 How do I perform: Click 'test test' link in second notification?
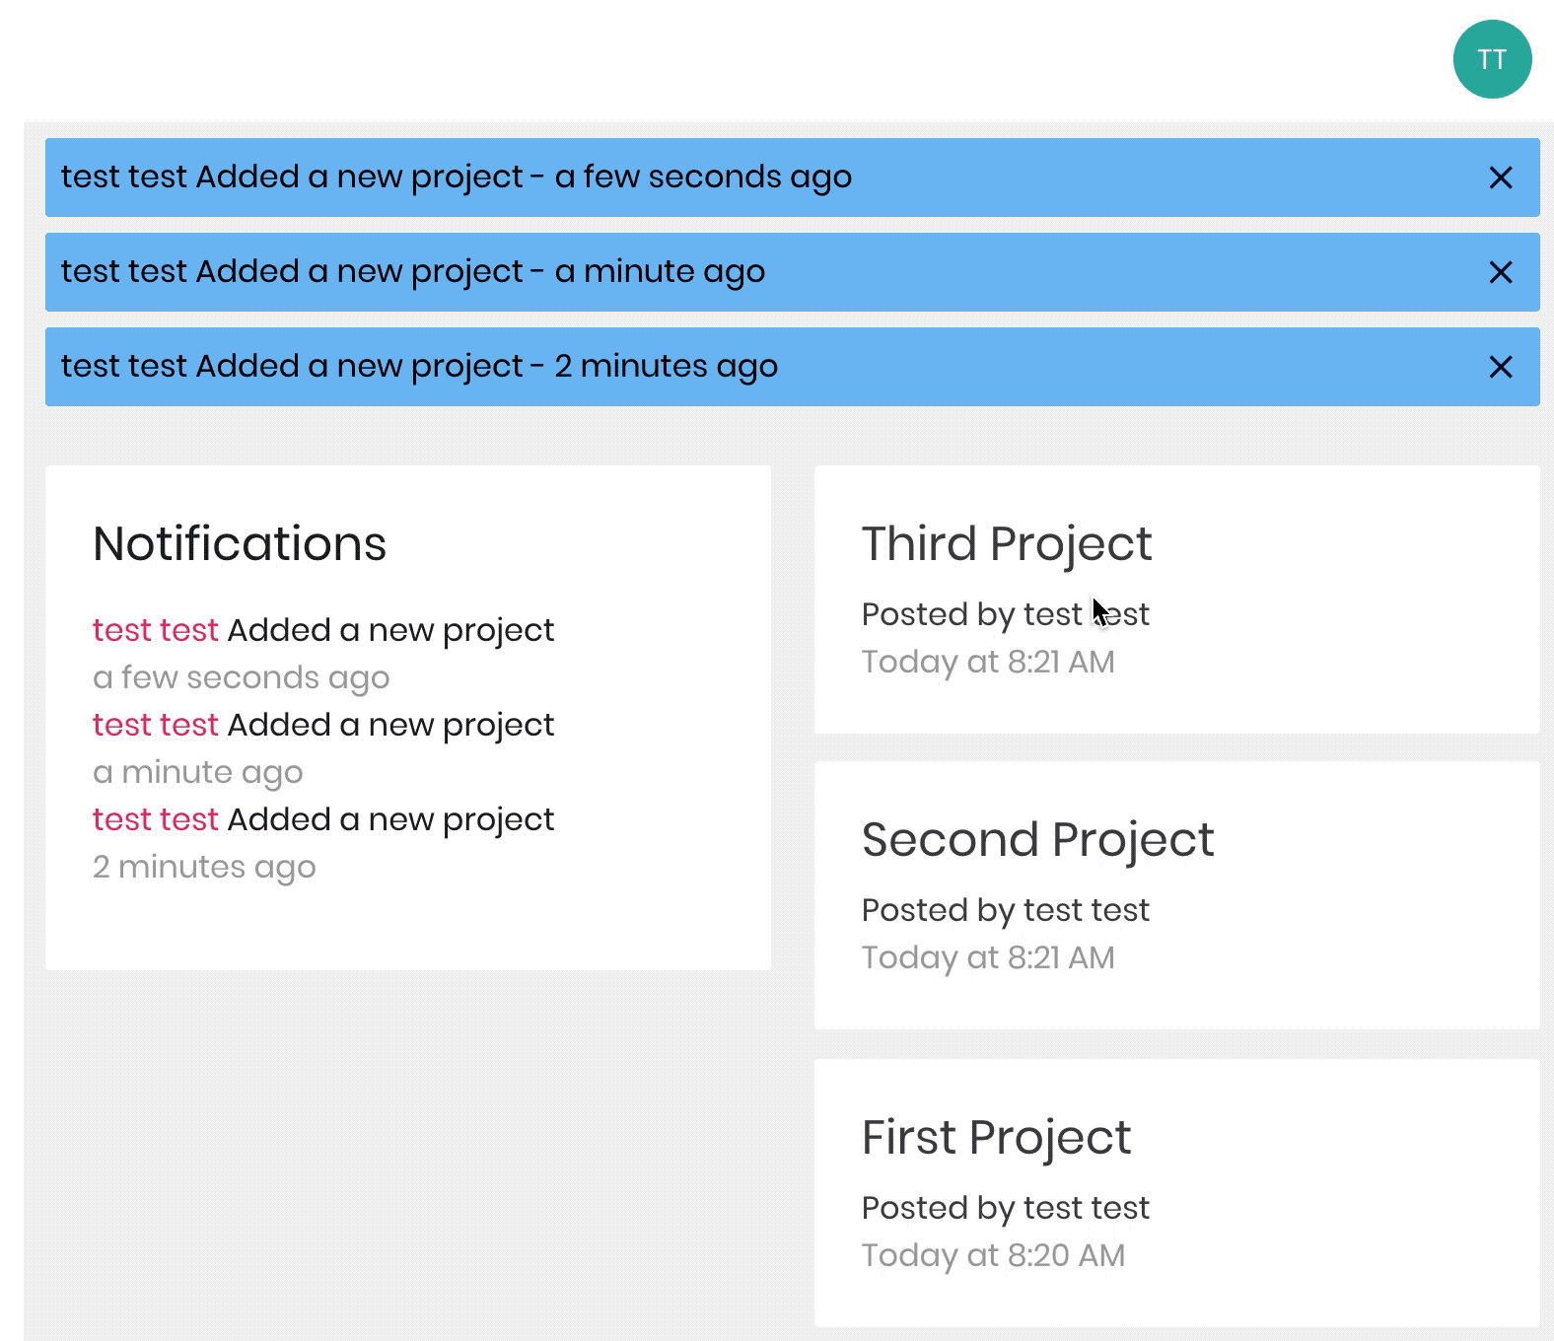[155, 725]
